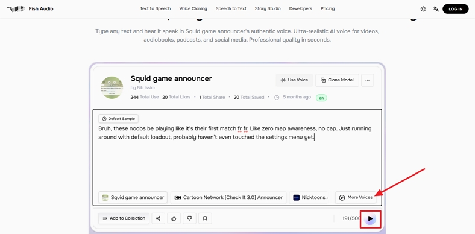Open the Voice Cloning menu item
The image size is (475, 234).
193,9
